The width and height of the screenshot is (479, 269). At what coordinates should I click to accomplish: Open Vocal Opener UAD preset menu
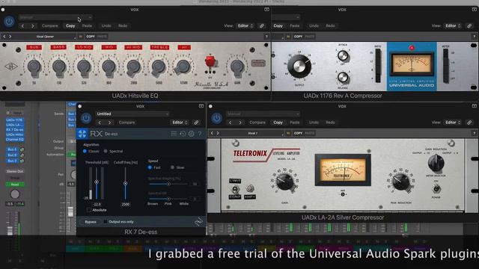(x=46, y=37)
